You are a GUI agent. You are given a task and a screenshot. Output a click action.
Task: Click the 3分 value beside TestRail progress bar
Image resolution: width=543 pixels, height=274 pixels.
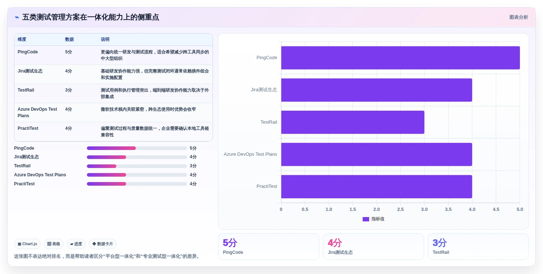[x=193, y=166]
